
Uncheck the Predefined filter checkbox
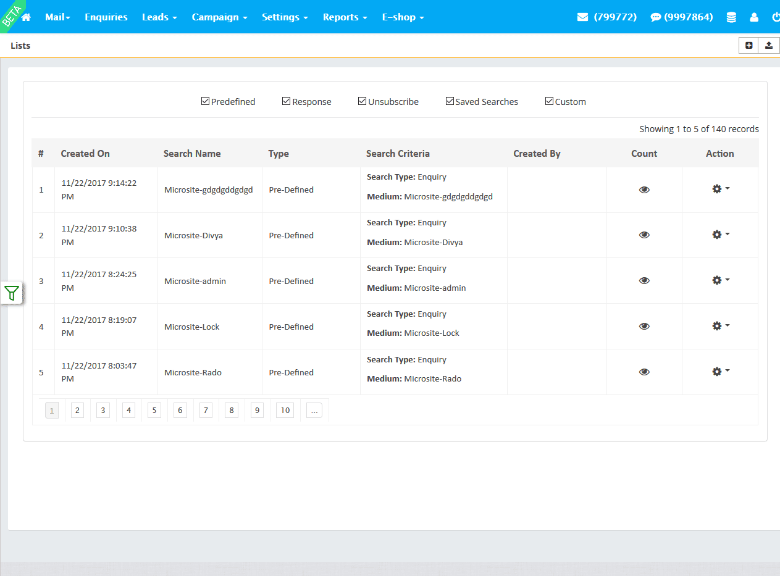pyautogui.click(x=206, y=101)
